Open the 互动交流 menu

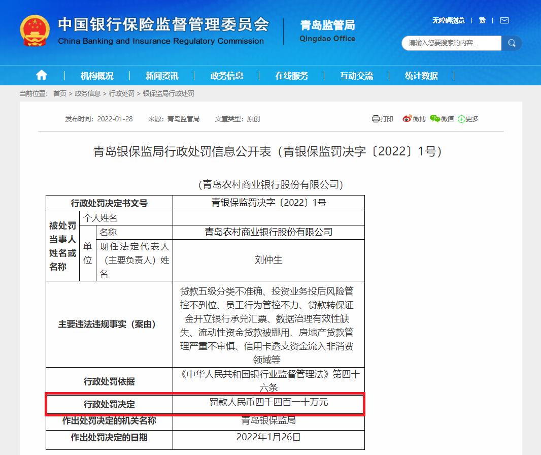tap(356, 76)
